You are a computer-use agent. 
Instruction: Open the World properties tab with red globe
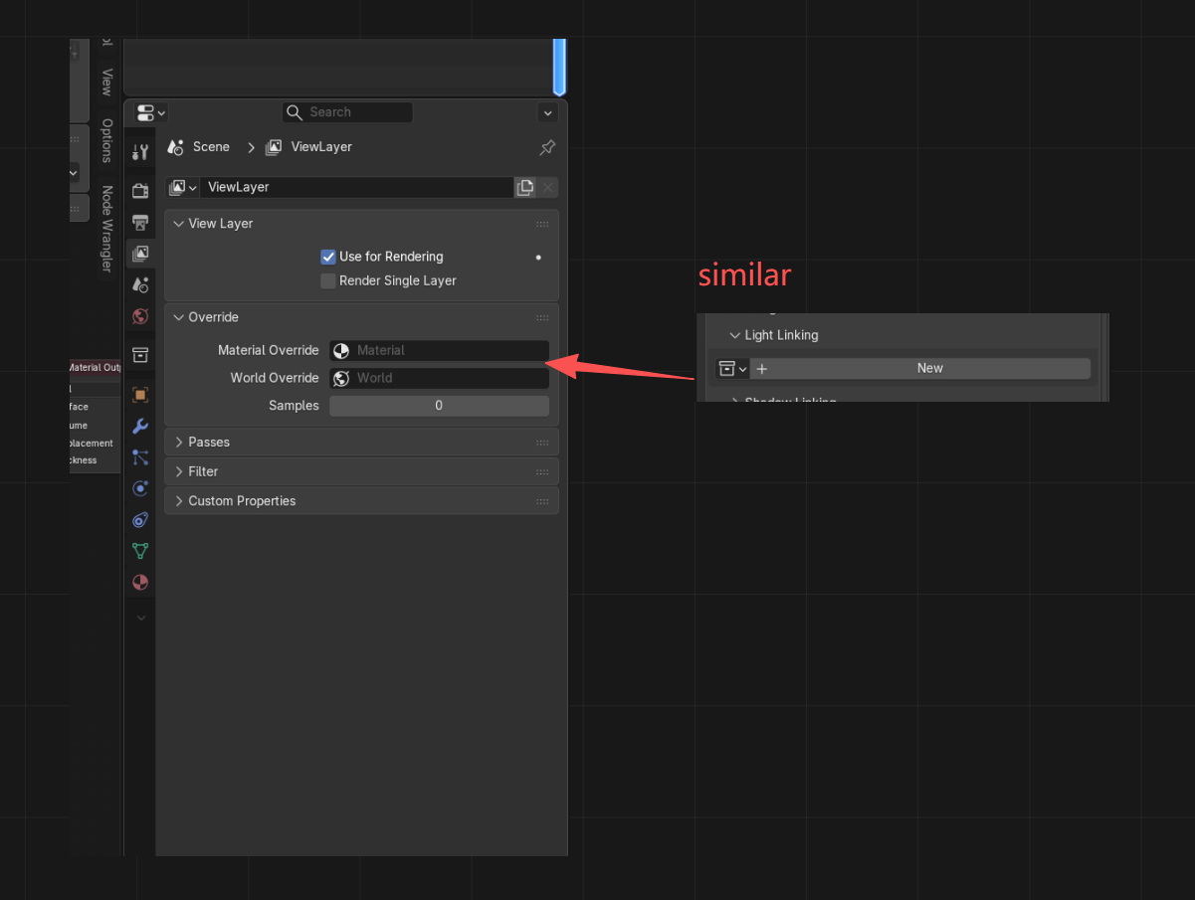click(140, 317)
